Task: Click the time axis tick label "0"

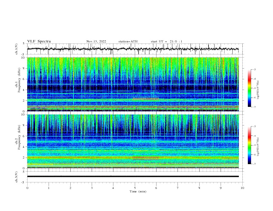Action: coord(27,188)
